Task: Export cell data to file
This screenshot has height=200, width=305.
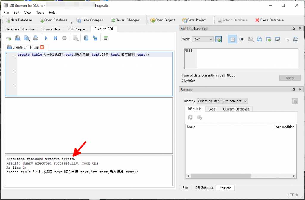Action: click(259, 39)
